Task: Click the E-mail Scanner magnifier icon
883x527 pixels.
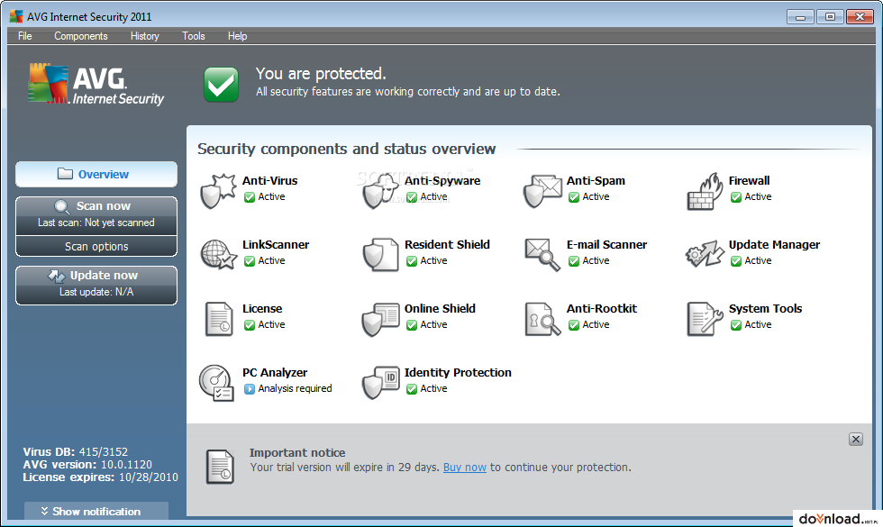Action: coord(542,254)
